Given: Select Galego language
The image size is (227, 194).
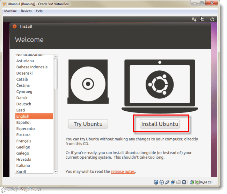Looking at the screenshot, I should [34, 153].
